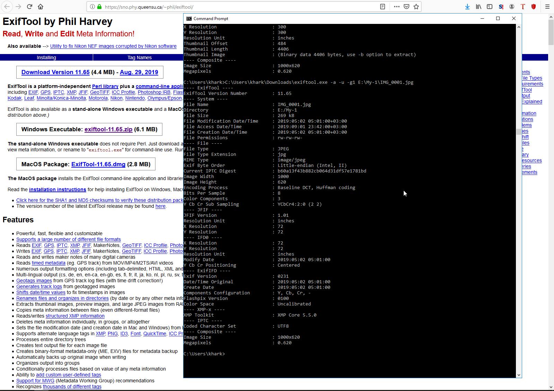The image size is (554, 391).
Task: Click the Command Prompt scrollbar down arrow
Action: click(519, 375)
